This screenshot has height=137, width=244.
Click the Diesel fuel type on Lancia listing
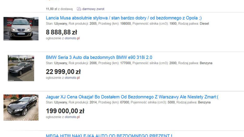tap(204, 24)
